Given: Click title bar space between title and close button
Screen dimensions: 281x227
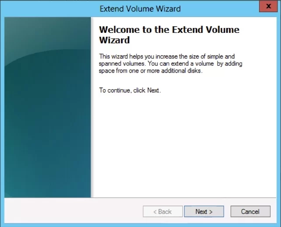Looking at the screenshot, I should click(x=219, y=8).
